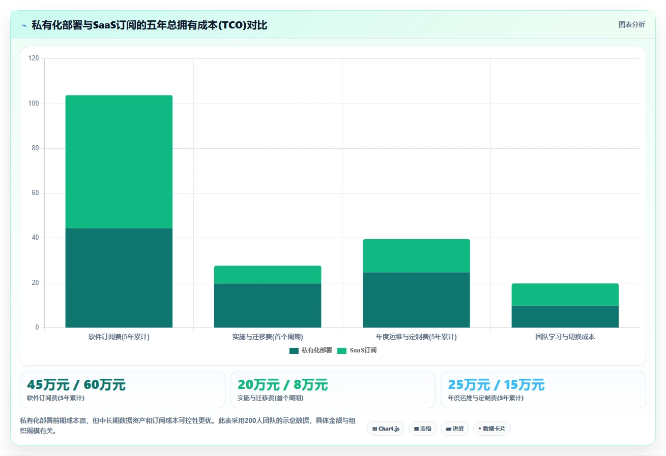This screenshot has width=666, height=456.
Task: Click the SaaS订阅 segment of 软件订阅费 bar
Action: pos(119,162)
